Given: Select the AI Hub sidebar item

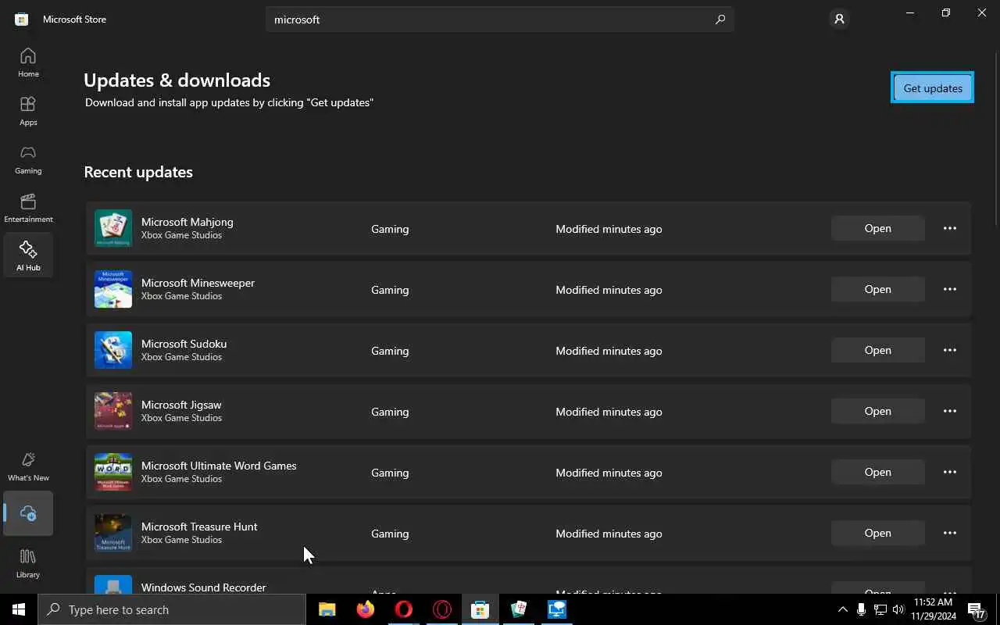Looking at the screenshot, I should point(28,256).
